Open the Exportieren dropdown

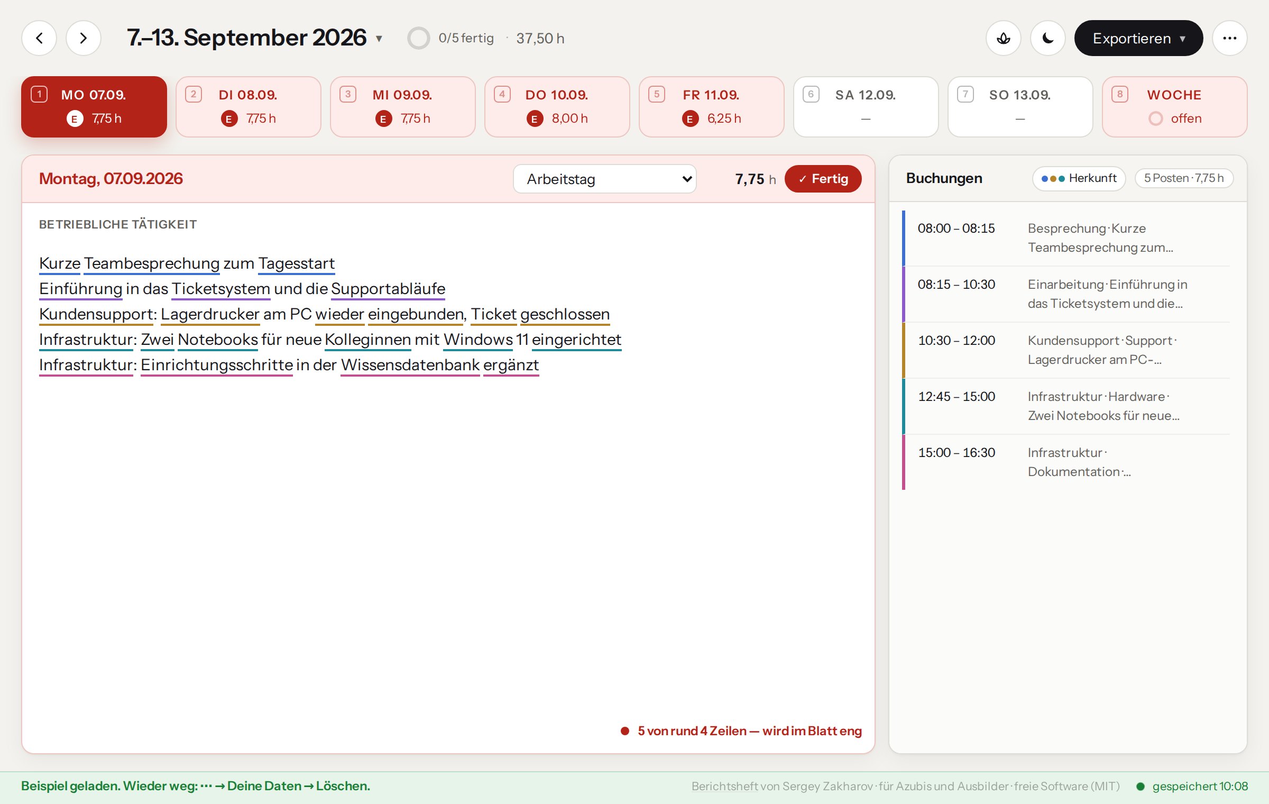pyautogui.click(x=1138, y=38)
